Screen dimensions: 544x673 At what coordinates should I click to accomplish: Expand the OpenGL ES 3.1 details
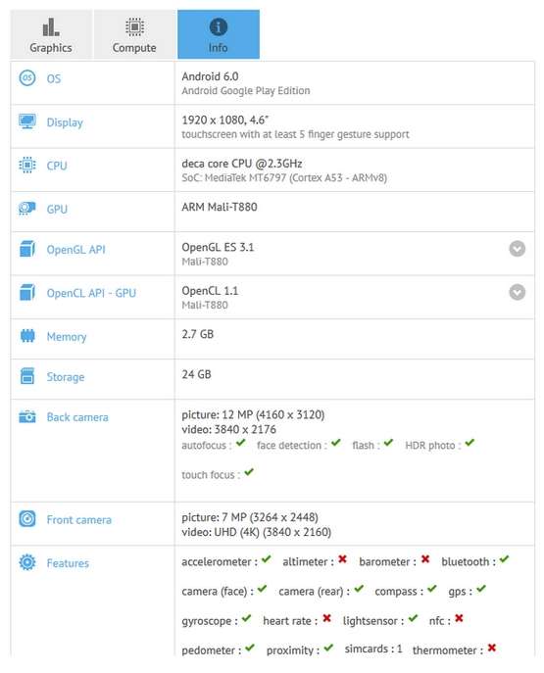click(517, 249)
